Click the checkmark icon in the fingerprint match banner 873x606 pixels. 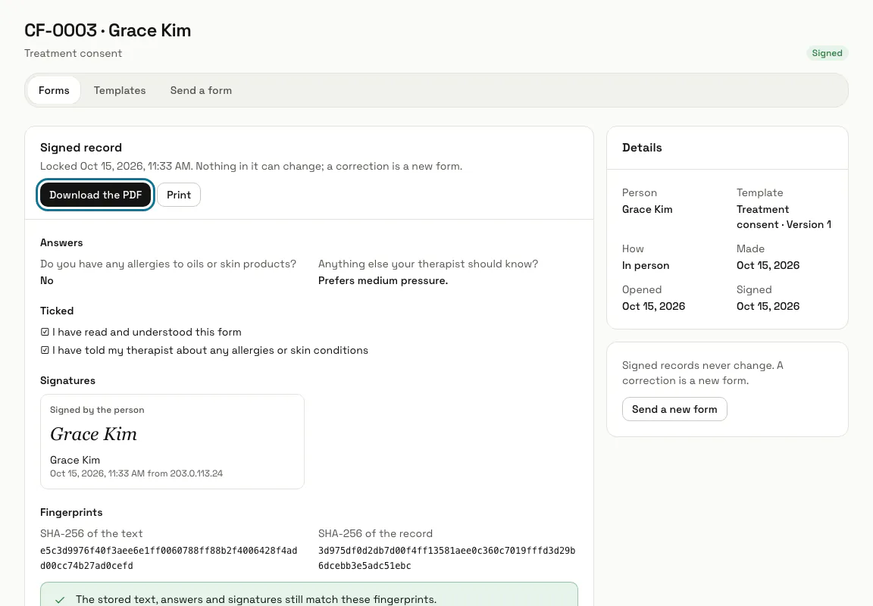pos(60,600)
